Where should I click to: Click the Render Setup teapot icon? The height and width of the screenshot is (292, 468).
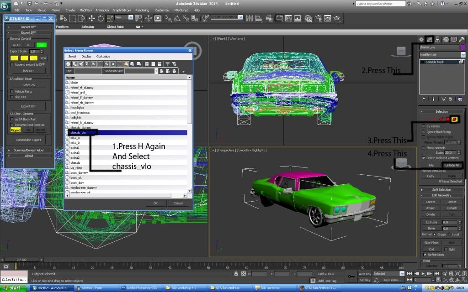319,18
